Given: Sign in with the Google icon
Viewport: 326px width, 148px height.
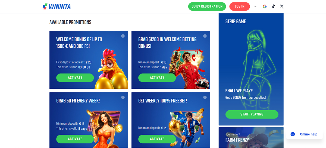Looking at the screenshot, I should pos(265,7).
